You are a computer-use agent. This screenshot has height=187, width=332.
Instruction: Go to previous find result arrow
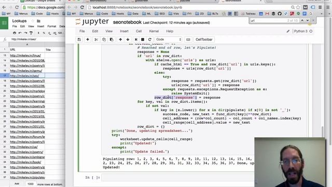[302, 20]
